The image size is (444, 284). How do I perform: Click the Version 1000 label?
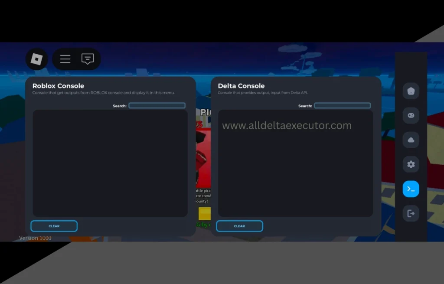(35, 238)
